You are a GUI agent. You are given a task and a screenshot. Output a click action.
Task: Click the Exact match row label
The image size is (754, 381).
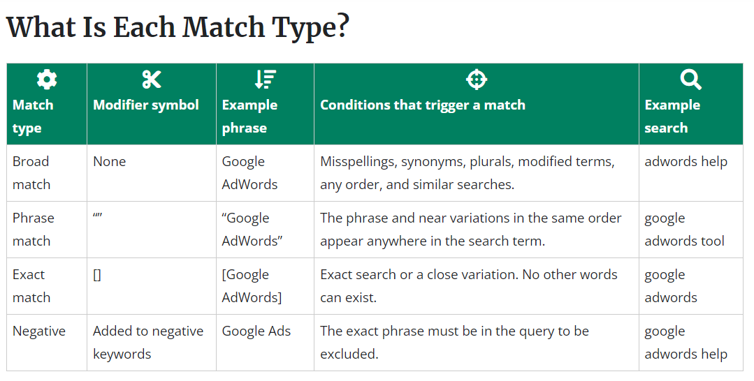click(31, 286)
